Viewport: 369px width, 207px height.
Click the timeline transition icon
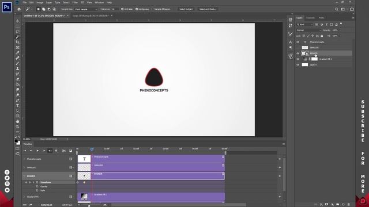(x=70, y=151)
